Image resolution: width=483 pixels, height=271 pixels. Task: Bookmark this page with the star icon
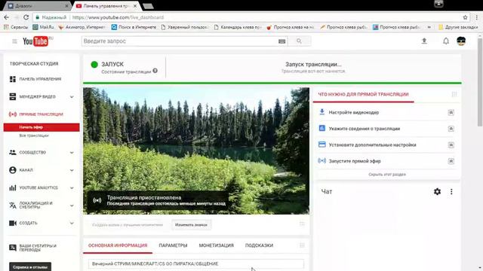click(465, 17)
